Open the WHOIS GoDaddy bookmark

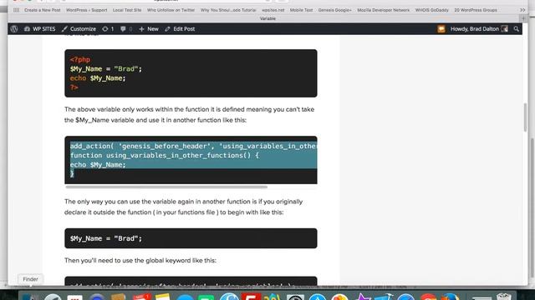(x=431, y=10)
